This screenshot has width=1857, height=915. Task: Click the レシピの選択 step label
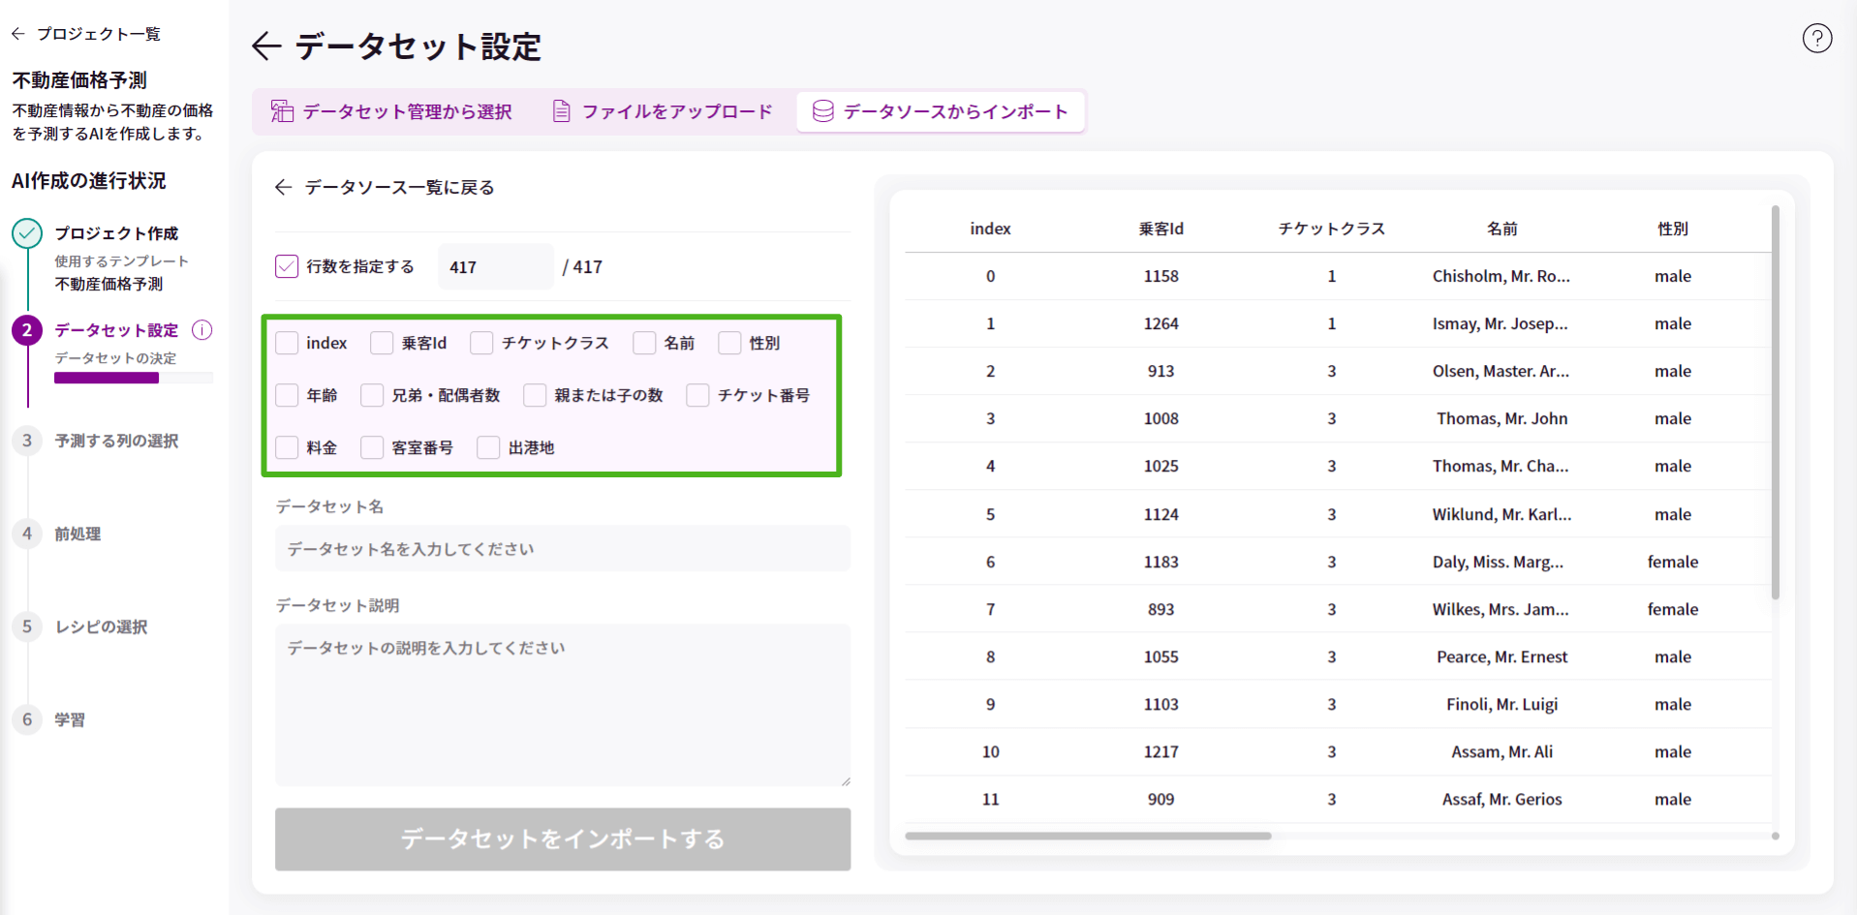(101, 626)
